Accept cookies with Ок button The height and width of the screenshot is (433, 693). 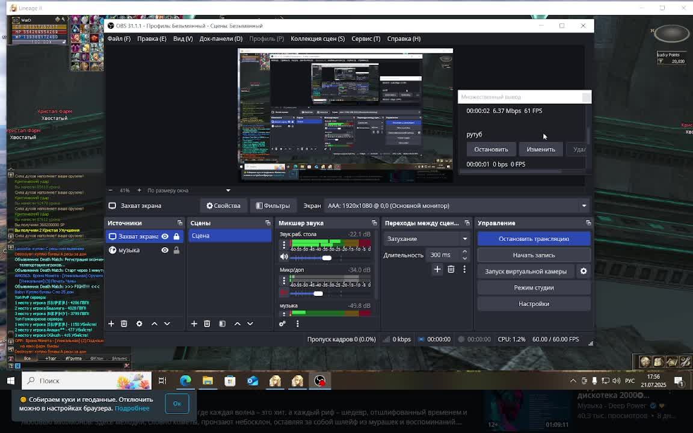[177, 404]
